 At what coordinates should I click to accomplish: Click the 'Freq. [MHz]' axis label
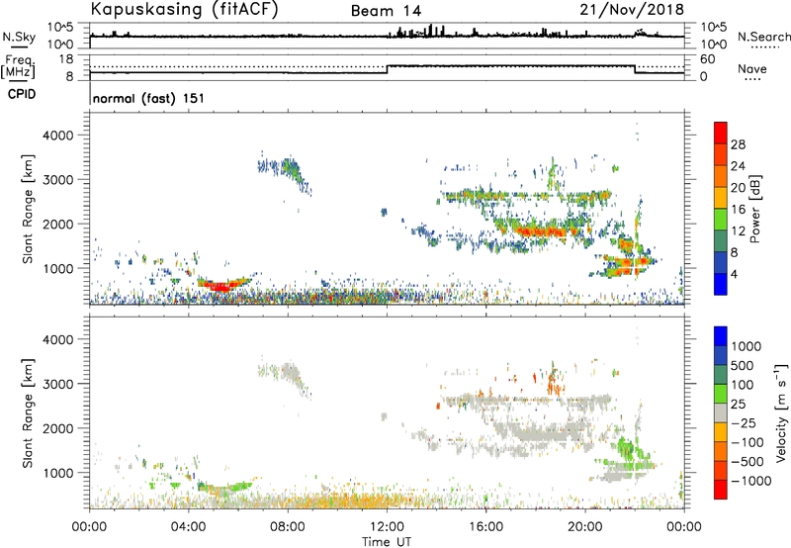point(18,67)
